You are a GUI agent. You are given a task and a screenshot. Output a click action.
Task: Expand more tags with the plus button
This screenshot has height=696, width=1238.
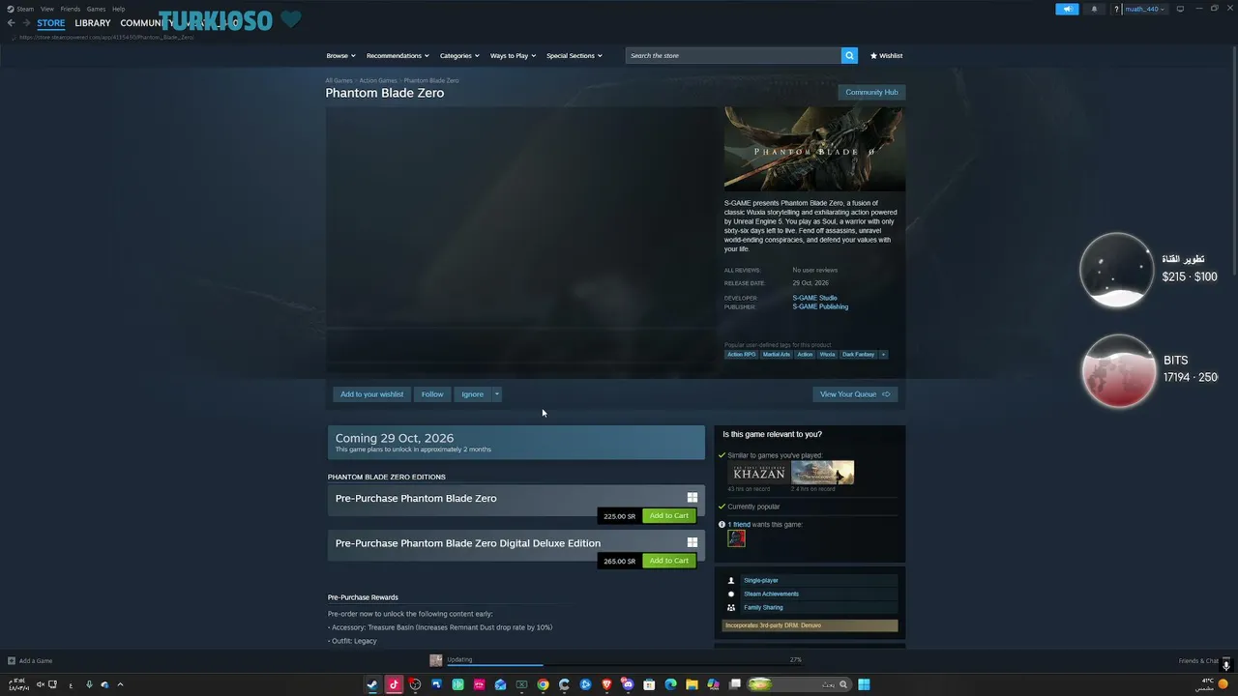tap(883, 355)
